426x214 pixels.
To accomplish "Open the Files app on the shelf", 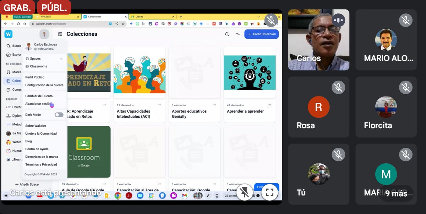I will 140,195.
